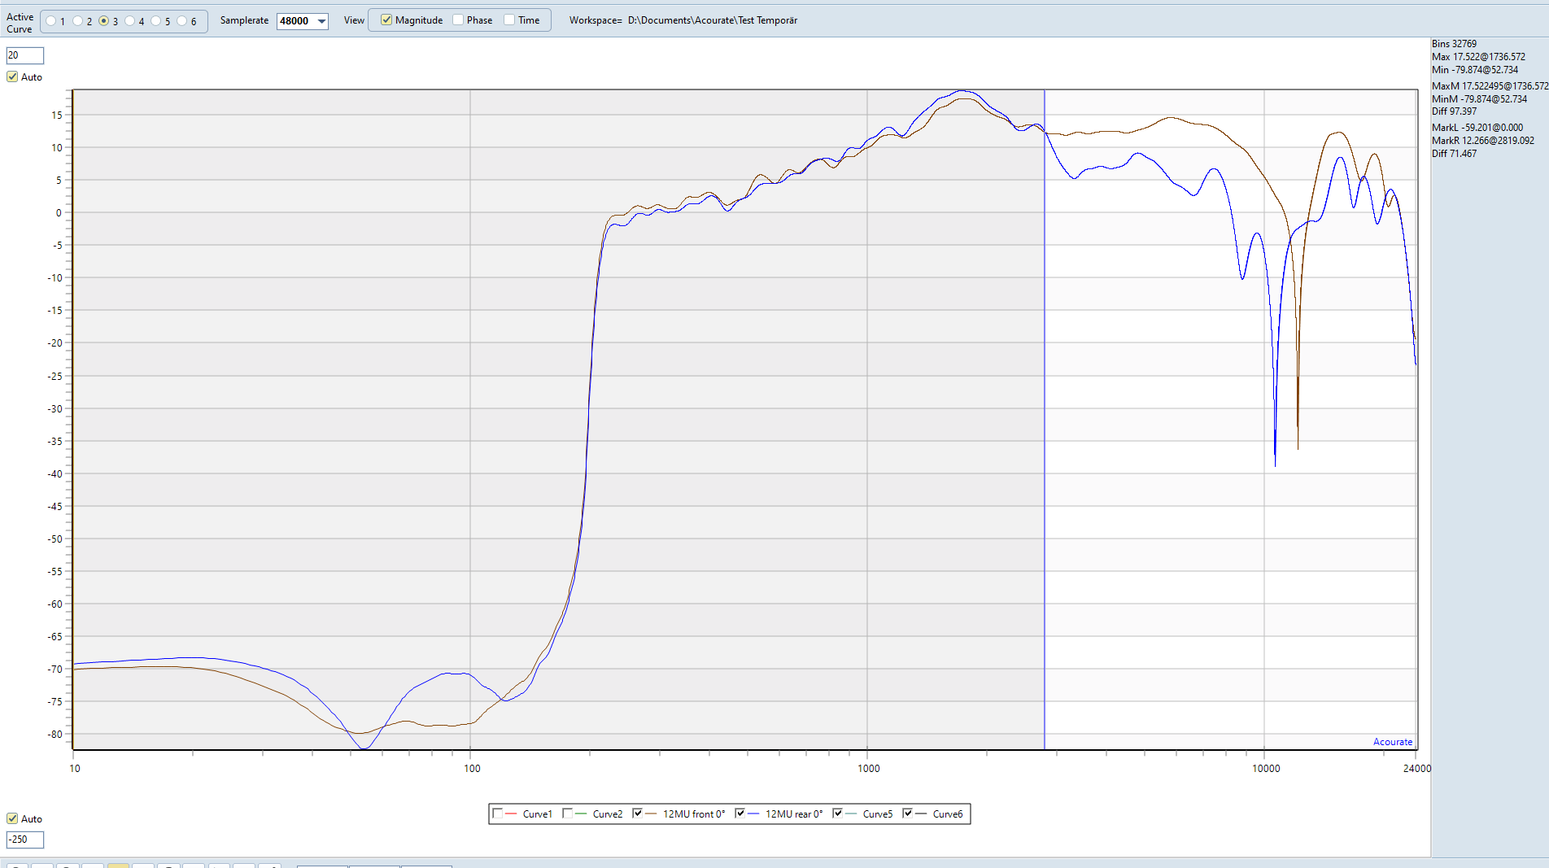Enable the Phase view checkbox
The width and height of the screenshot is (1549, 868).
[x=458, y=20]
